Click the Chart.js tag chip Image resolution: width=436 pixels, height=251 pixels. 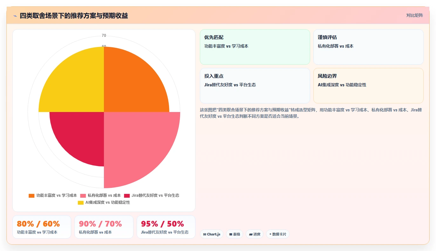click(211, 234)
